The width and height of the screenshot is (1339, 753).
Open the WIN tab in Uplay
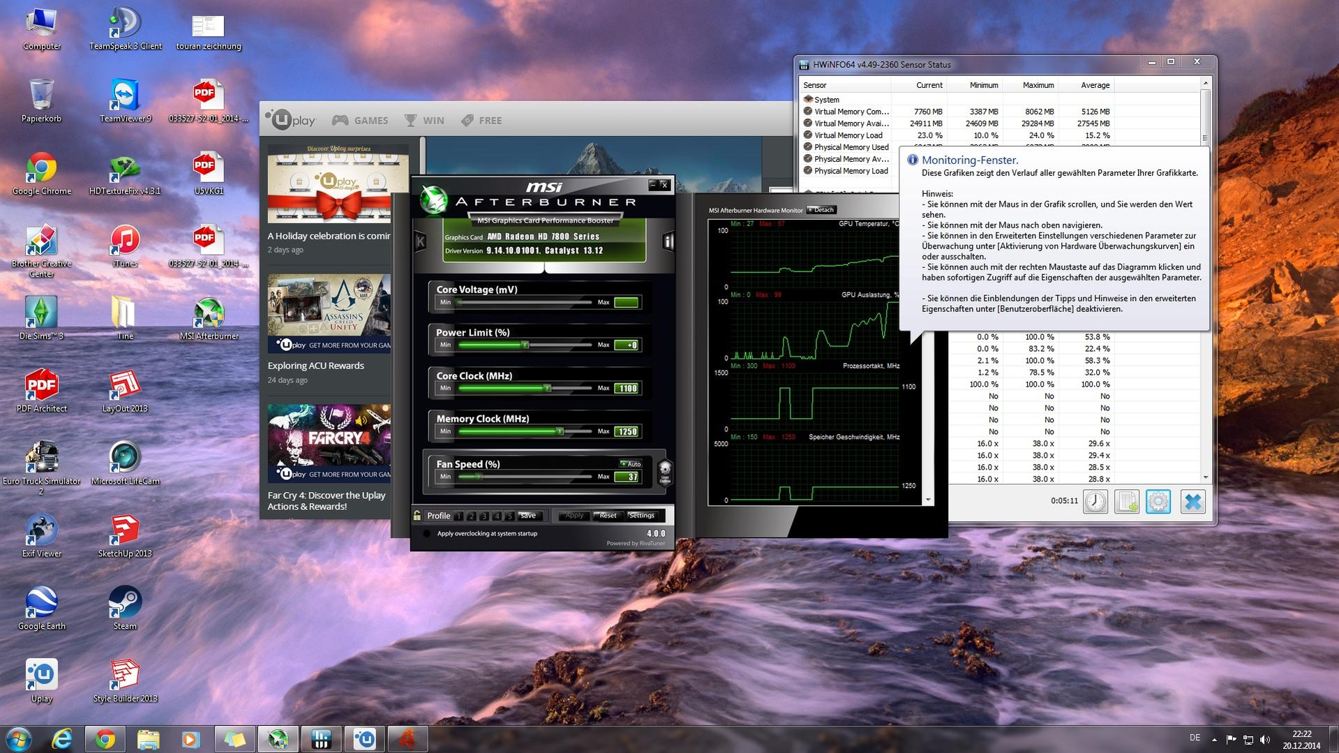click(424, 121)
